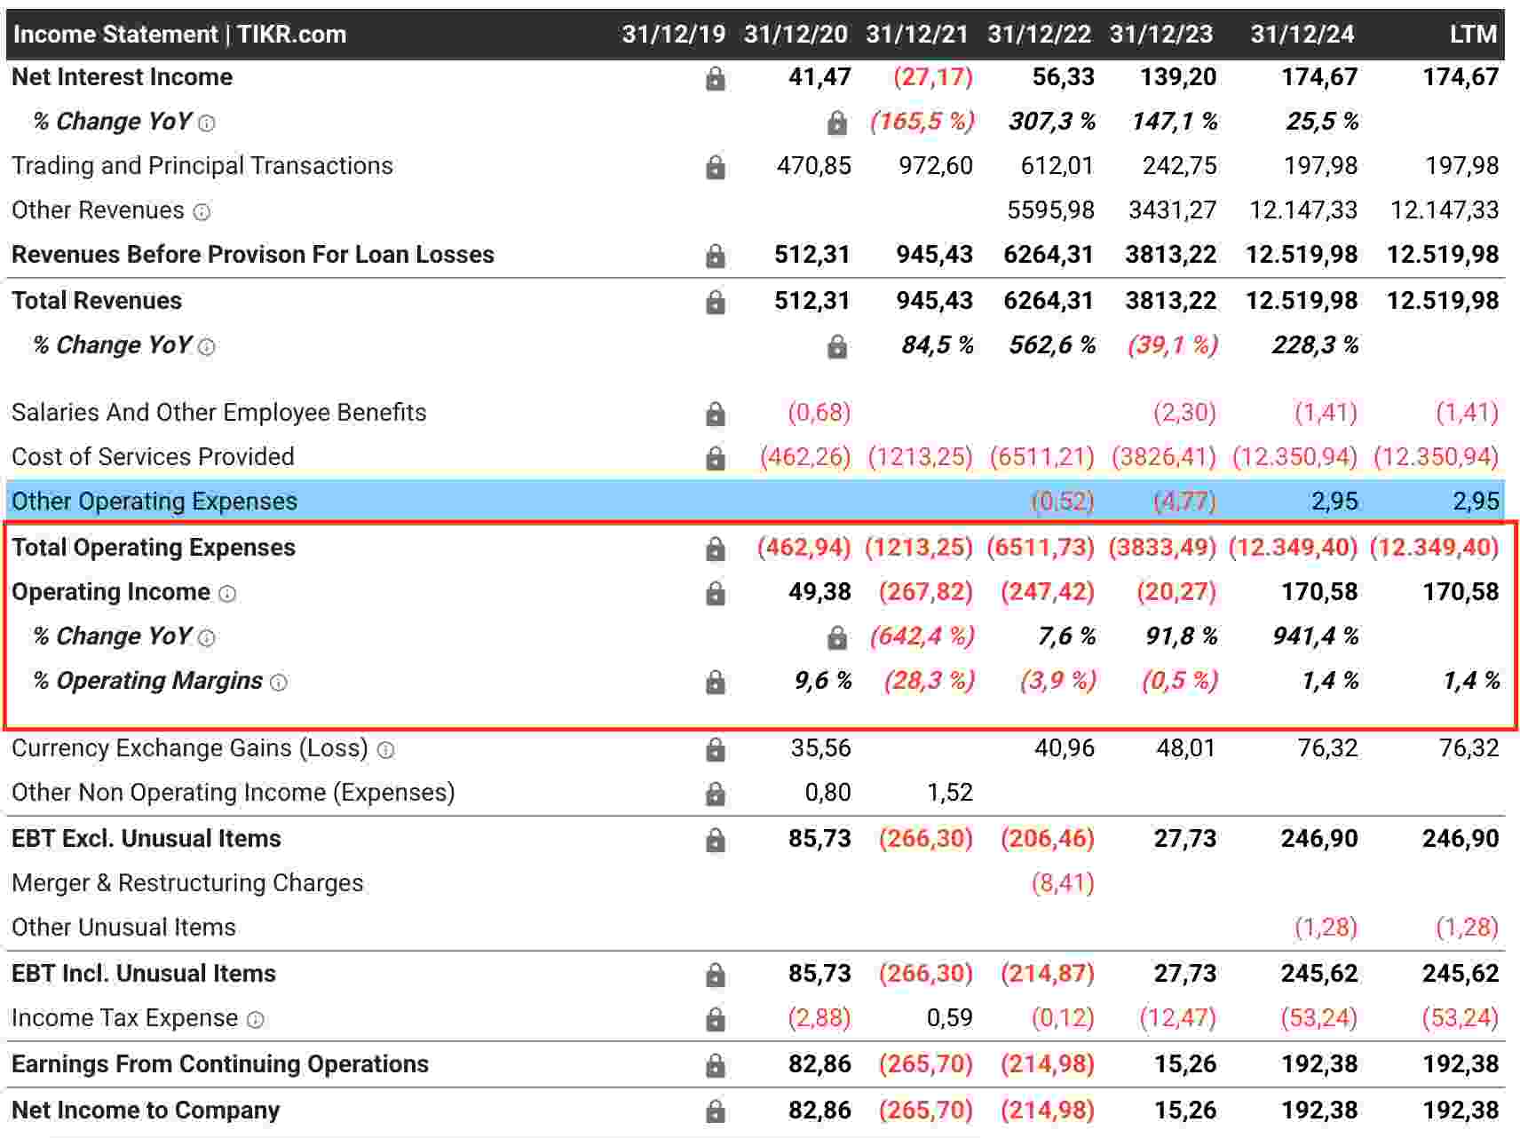This screenshot has width=1520, height=1138.
Task: Click the info icon beside Currency Exchange Gains (Loss)
Action: 385,750
